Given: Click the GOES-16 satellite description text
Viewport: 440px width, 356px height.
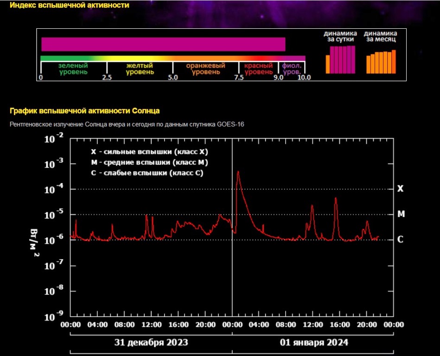Looking at the screenshot, I should (x=127, y=124).
